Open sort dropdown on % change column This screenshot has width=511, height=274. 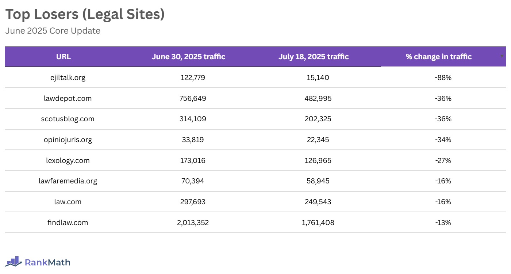tap(502, 56)
